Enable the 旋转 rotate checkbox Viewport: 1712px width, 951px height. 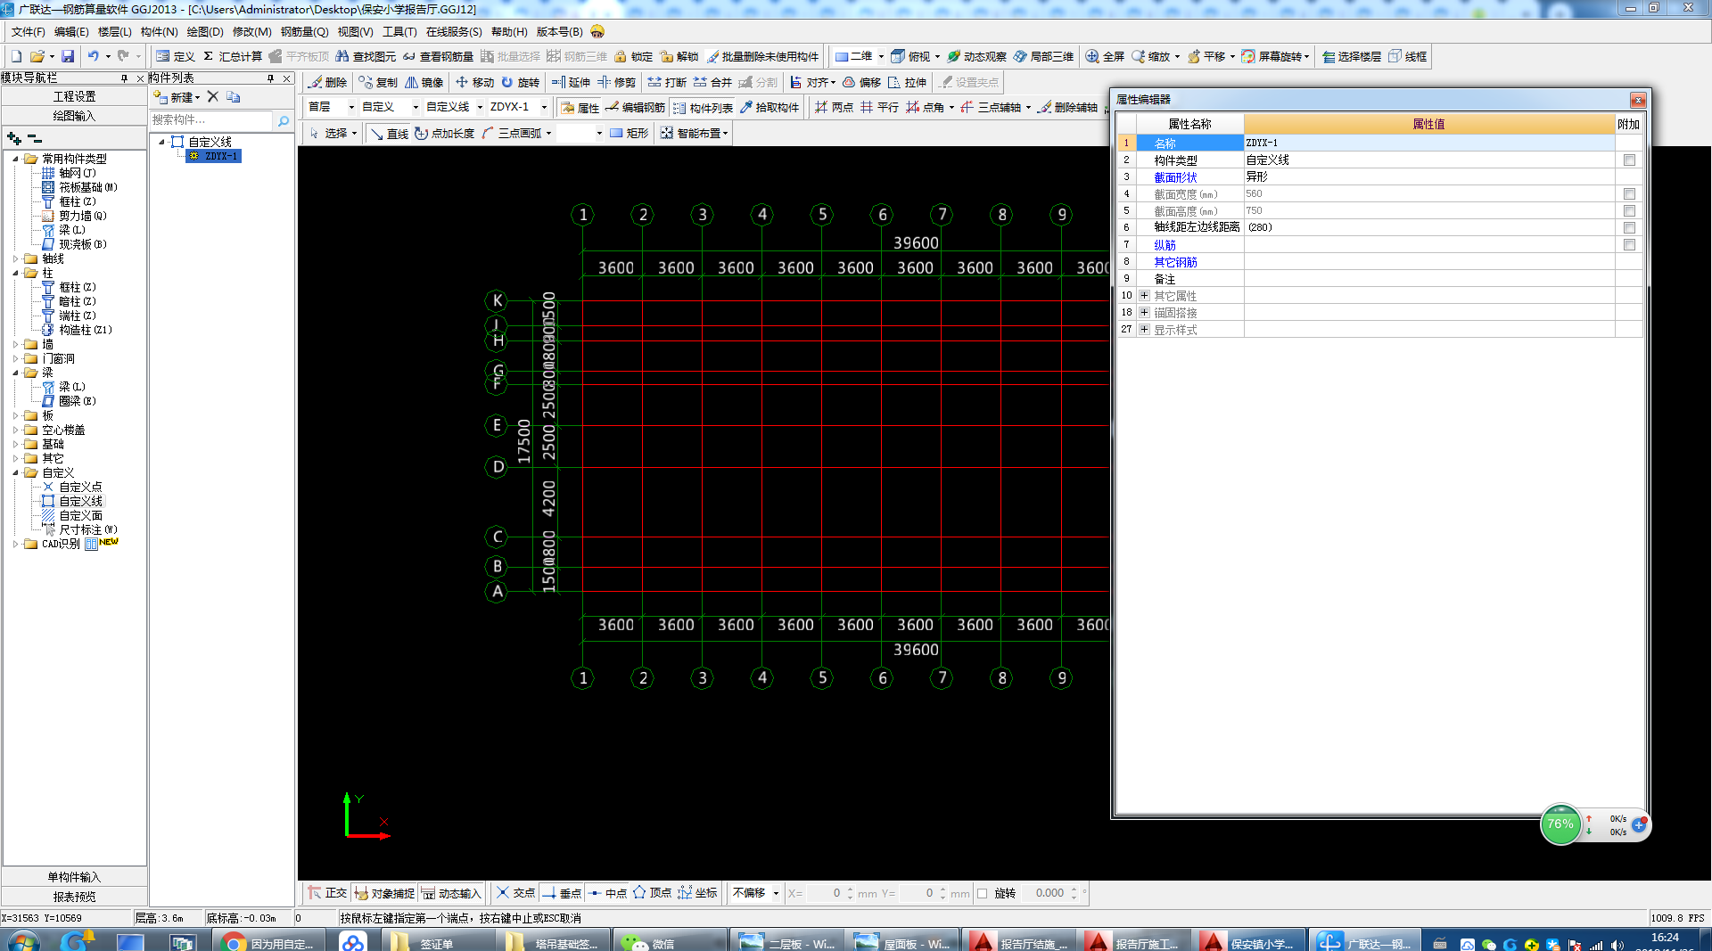[x=983, y=893]
